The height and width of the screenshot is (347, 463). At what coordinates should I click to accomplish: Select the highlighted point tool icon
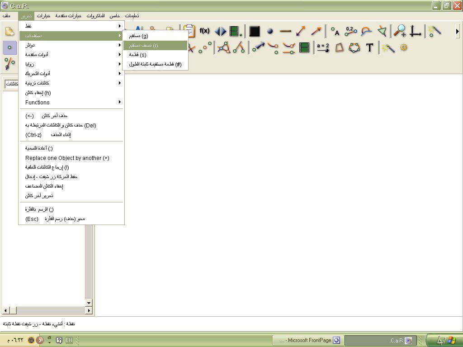pos(9,47)
